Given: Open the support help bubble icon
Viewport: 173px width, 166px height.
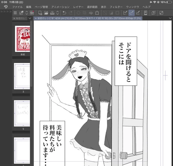Looking at the screenshot, I should pos(153,13).
